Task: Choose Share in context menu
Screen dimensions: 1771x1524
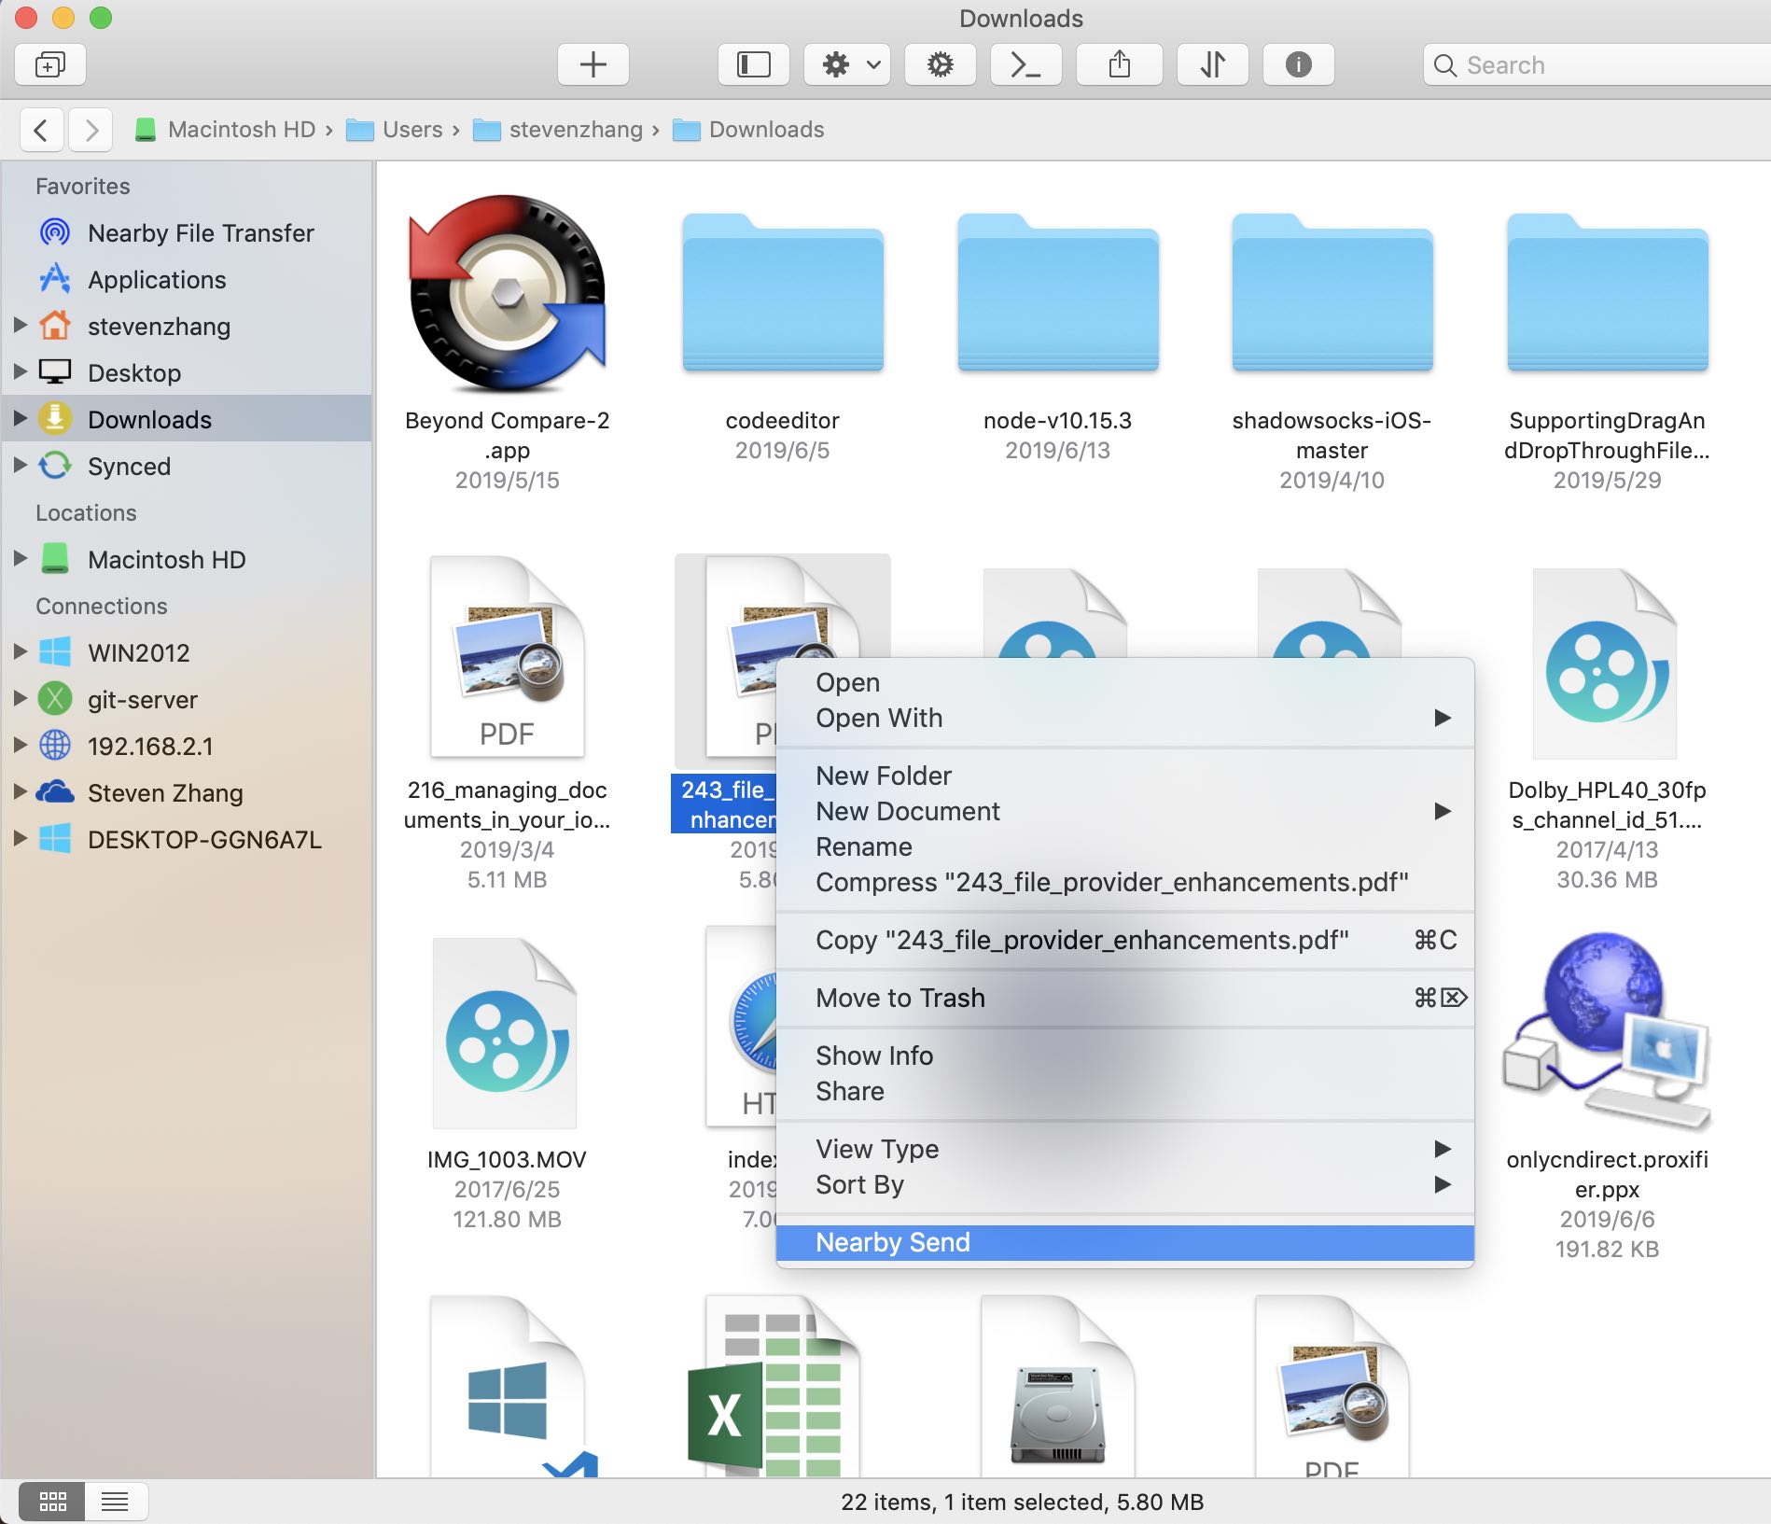Action: pos(1125,1091)
